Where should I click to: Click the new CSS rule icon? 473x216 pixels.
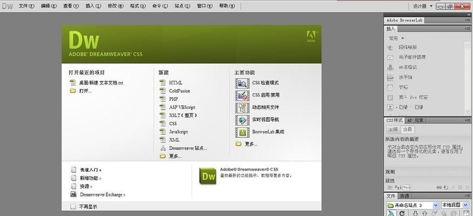point(446,187)
